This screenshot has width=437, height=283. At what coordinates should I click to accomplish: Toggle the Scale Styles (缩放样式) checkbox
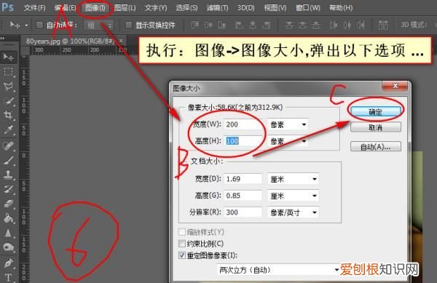pos(182,231)
